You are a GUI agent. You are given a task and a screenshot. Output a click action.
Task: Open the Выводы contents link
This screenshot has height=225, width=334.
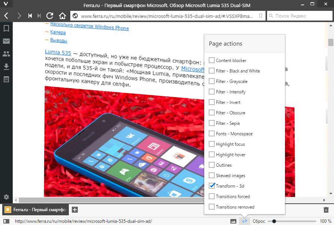tap(59, 40)
